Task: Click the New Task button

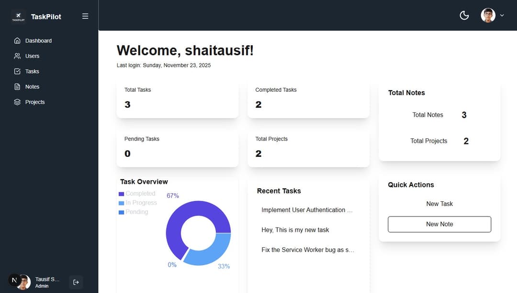Action: coord(439,204)
